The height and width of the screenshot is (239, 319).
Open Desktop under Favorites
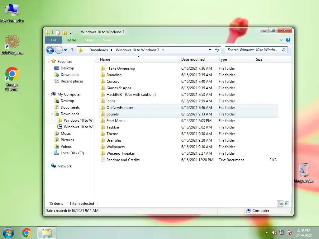(x=67, y=68)
